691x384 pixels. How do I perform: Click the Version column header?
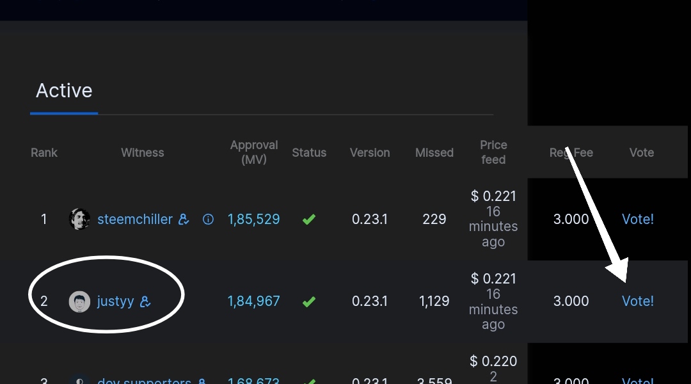coord(370,152)
